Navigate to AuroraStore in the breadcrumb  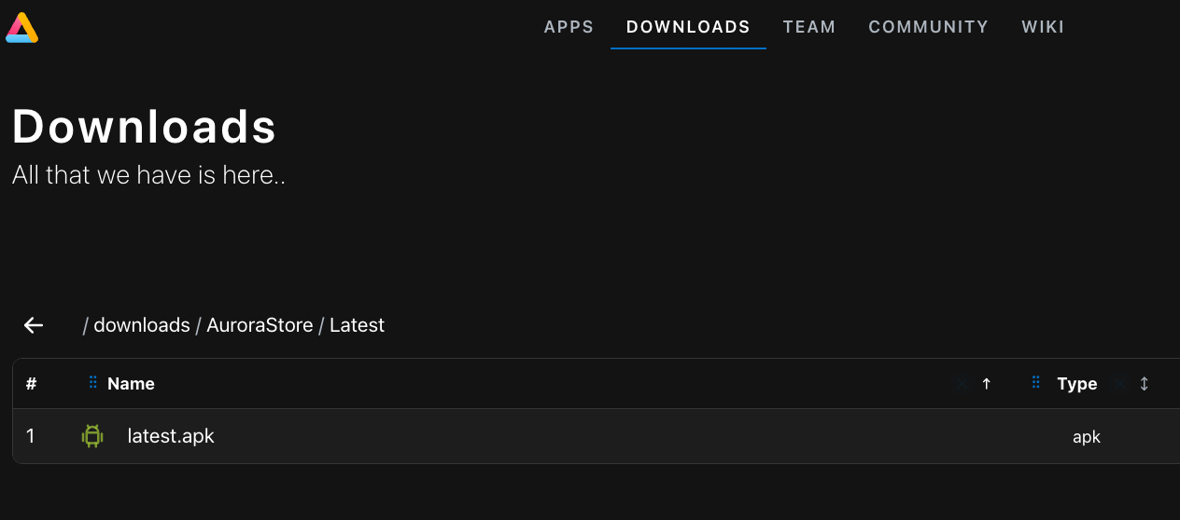click(x=260, y=325)
